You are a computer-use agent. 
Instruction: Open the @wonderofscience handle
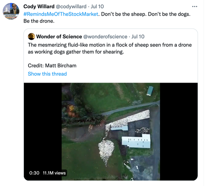(105, 36)
